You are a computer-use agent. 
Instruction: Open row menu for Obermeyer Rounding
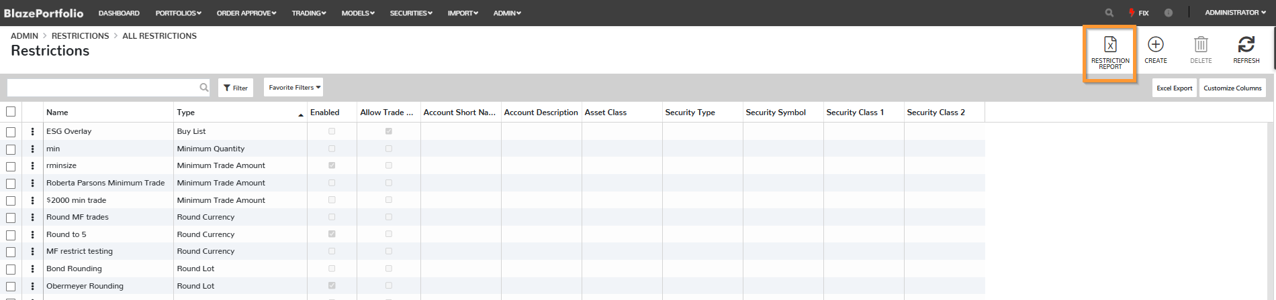pyautogui.click(x=32, y=286)
